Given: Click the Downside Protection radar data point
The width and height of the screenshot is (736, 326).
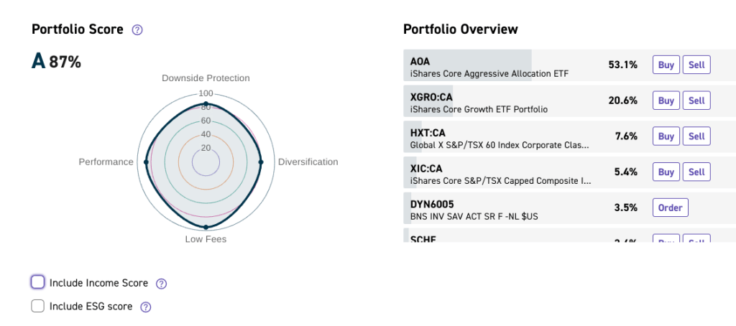Looking at the screenshot, I should pyautogui.click(x=206, y=104).
